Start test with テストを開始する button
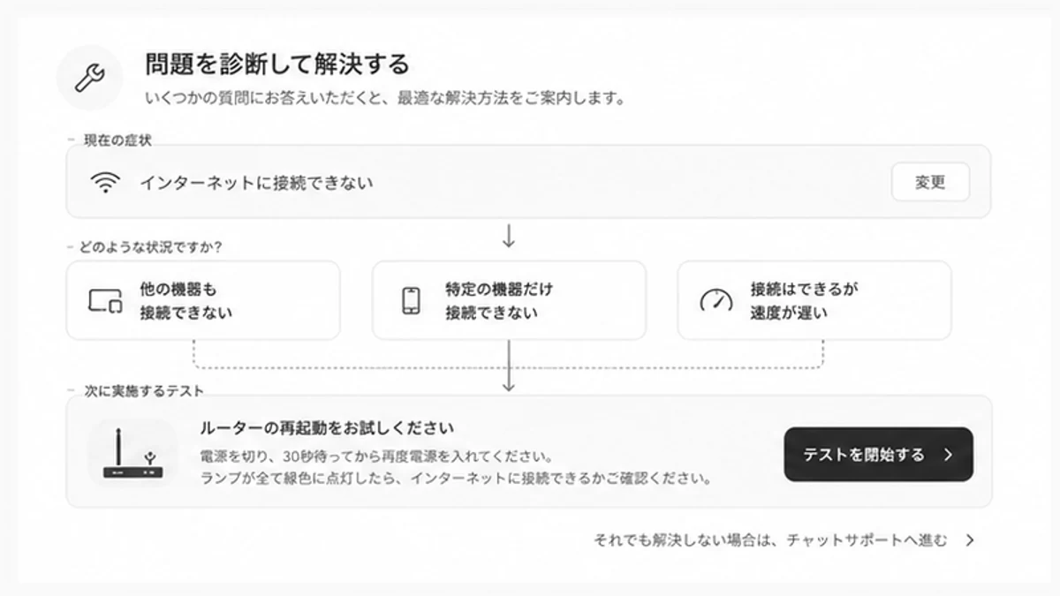The width and height of the screenshot is (1060, 596). (878, 455)
